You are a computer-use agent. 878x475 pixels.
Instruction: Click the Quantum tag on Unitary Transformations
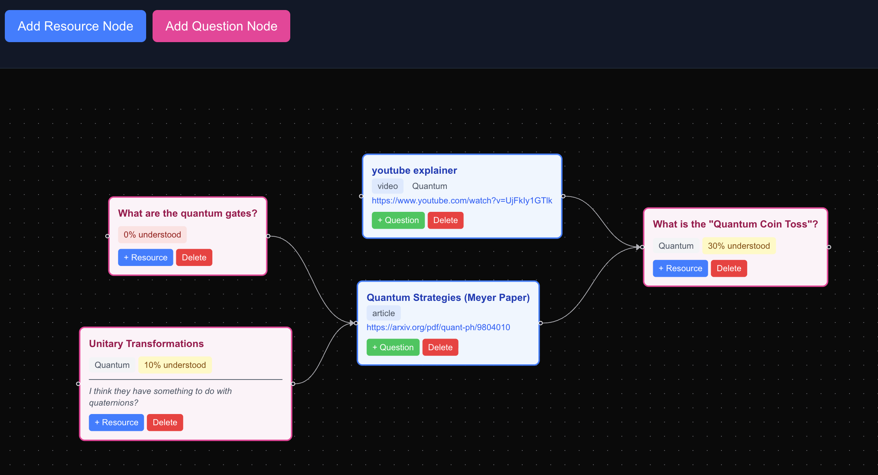(112, 365)
